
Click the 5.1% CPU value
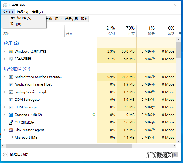pos(111,59)
